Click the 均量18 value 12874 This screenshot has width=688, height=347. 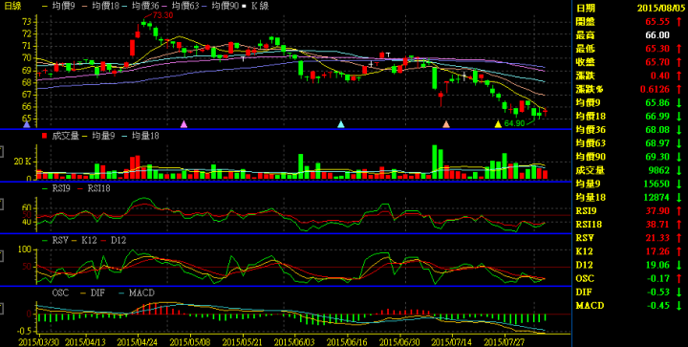(657, 198)
